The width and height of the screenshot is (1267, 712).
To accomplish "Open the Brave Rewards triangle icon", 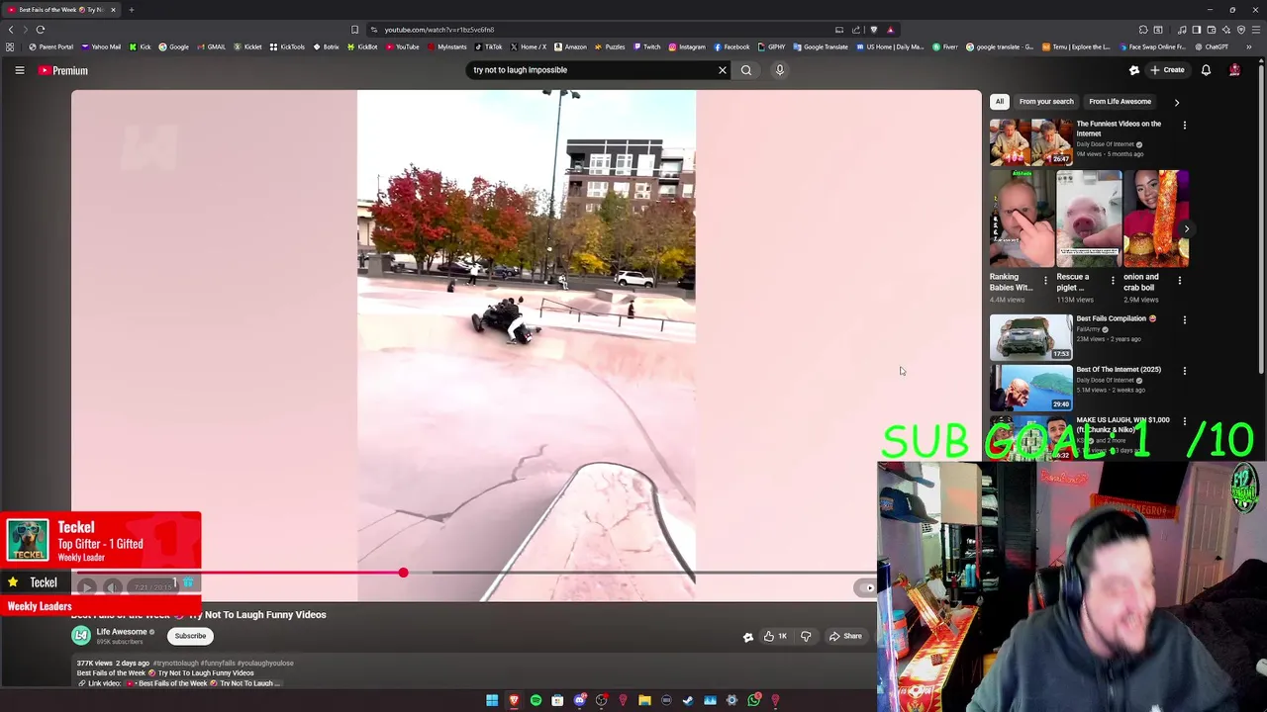I will coord(890,30).
